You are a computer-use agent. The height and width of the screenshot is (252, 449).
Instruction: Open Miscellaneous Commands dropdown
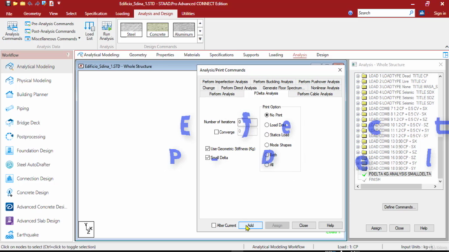(53, 38)
